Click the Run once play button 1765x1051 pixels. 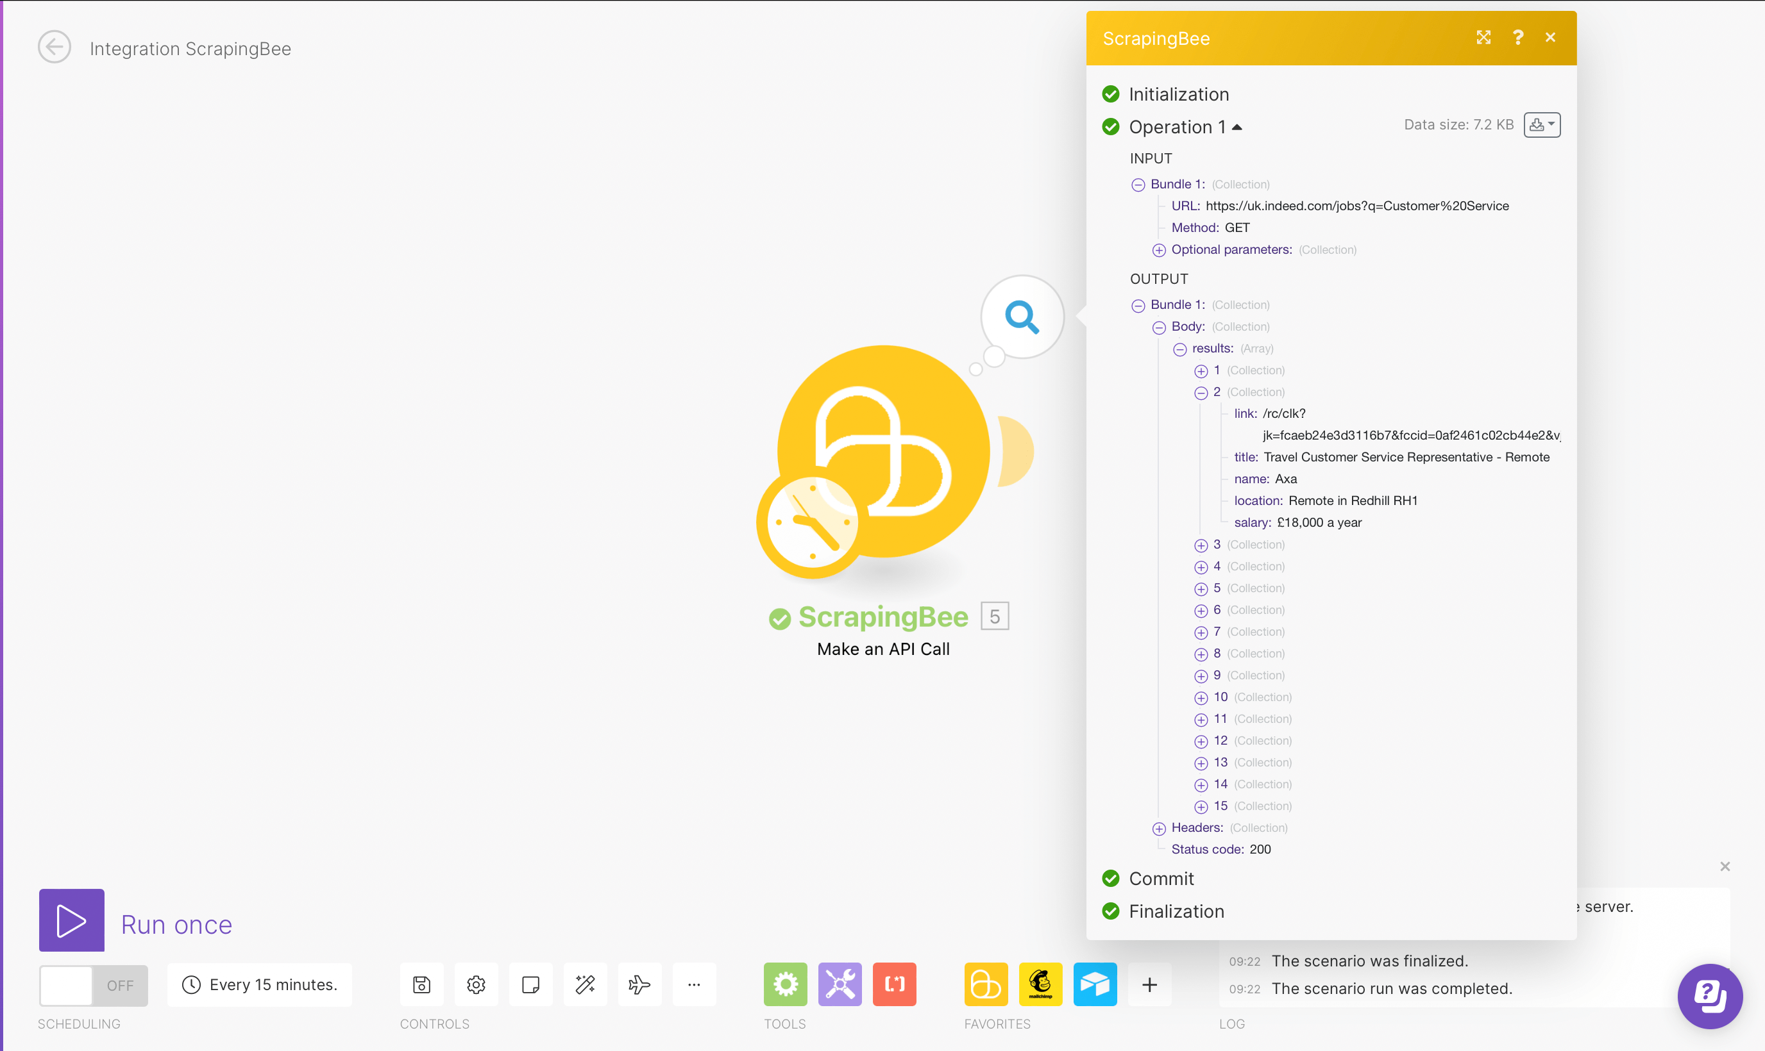click(x=72, y=921)
